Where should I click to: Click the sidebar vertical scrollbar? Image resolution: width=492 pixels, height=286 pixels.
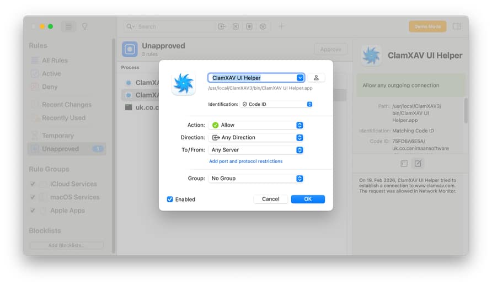(x=114, y=146)
